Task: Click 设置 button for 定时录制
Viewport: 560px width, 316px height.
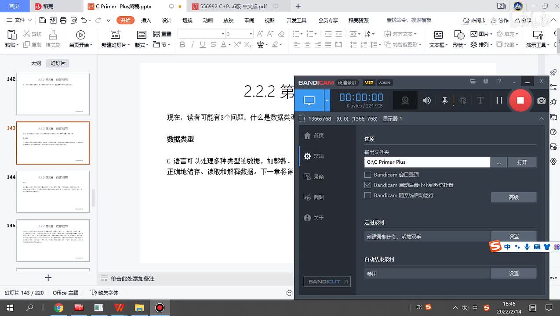Action: click(x=513, y=236)
